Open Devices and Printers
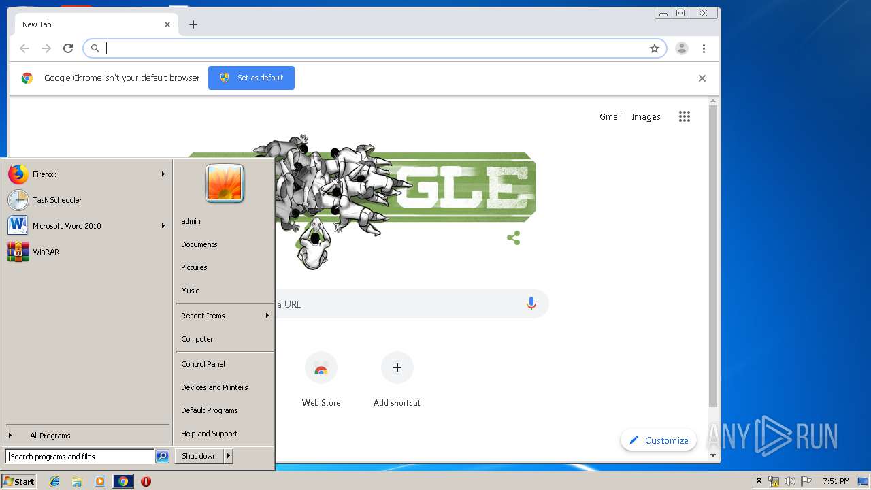The height and width of the screenshot is (490, 871). (x=214, y=387)
